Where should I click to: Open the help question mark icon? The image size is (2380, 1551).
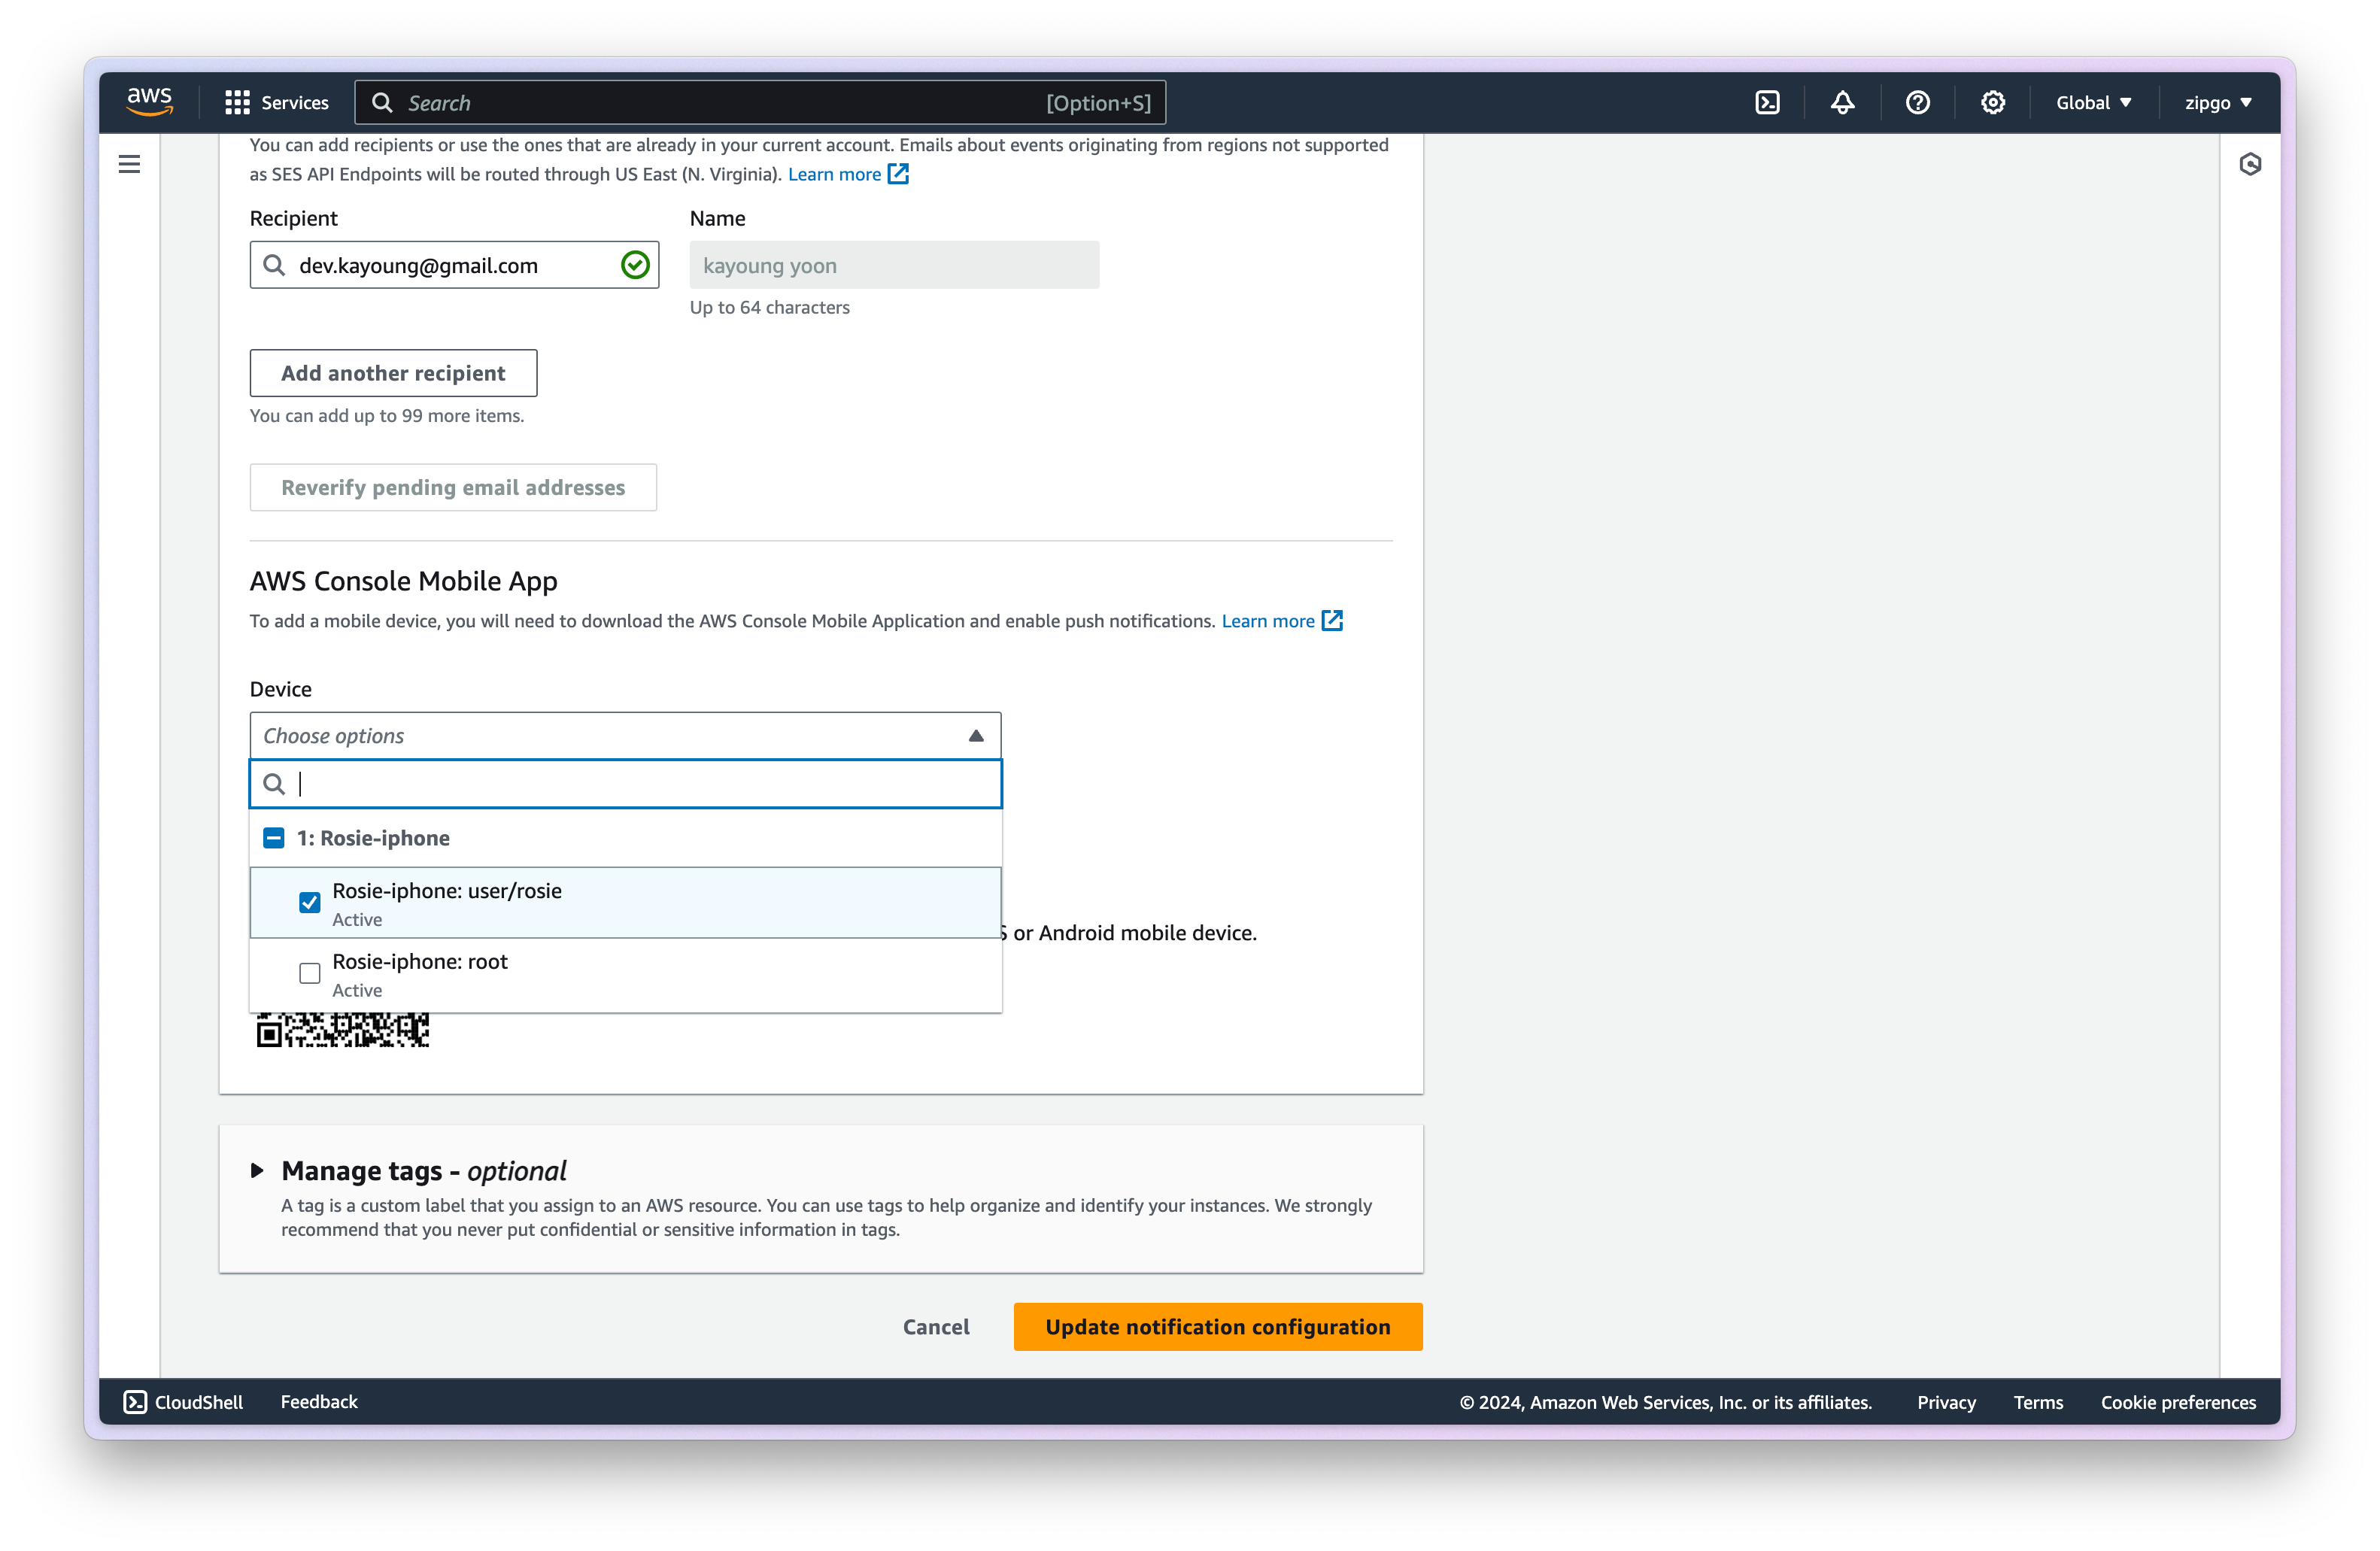click(1917, 103)
